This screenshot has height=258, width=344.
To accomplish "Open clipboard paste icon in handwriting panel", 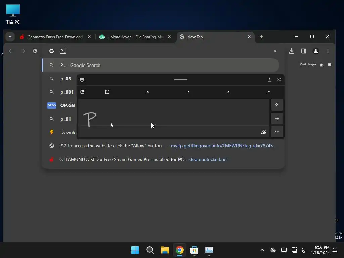I will [107, 92].
